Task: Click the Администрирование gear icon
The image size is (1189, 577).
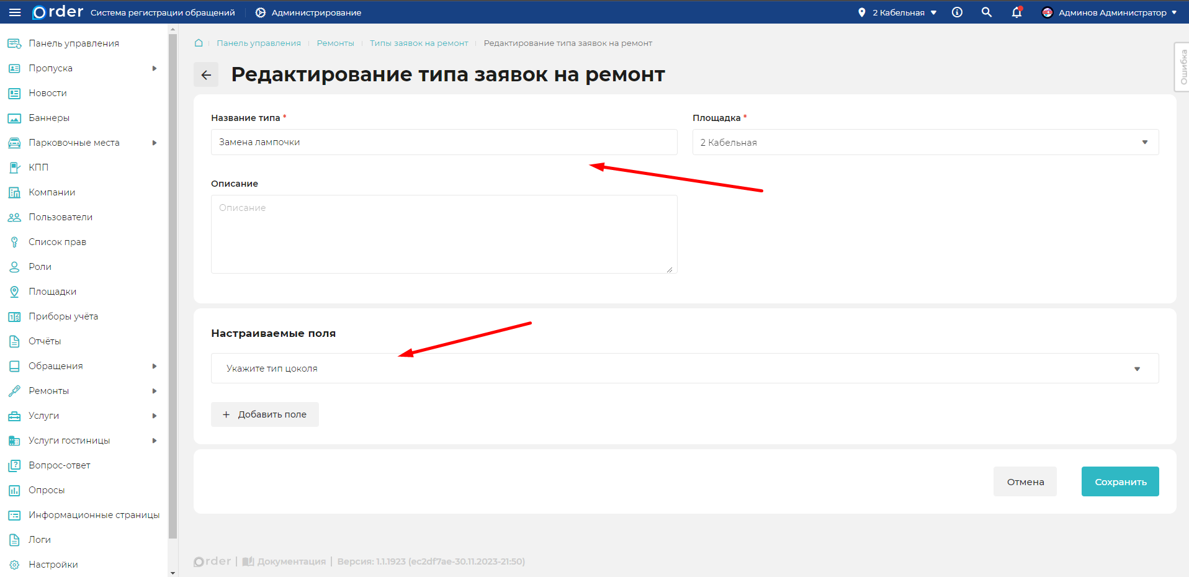Action: click(261, 12)
